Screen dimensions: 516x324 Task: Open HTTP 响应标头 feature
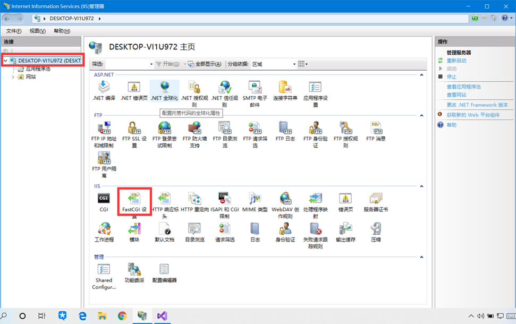pyautogui.click(x=165, y=205)
